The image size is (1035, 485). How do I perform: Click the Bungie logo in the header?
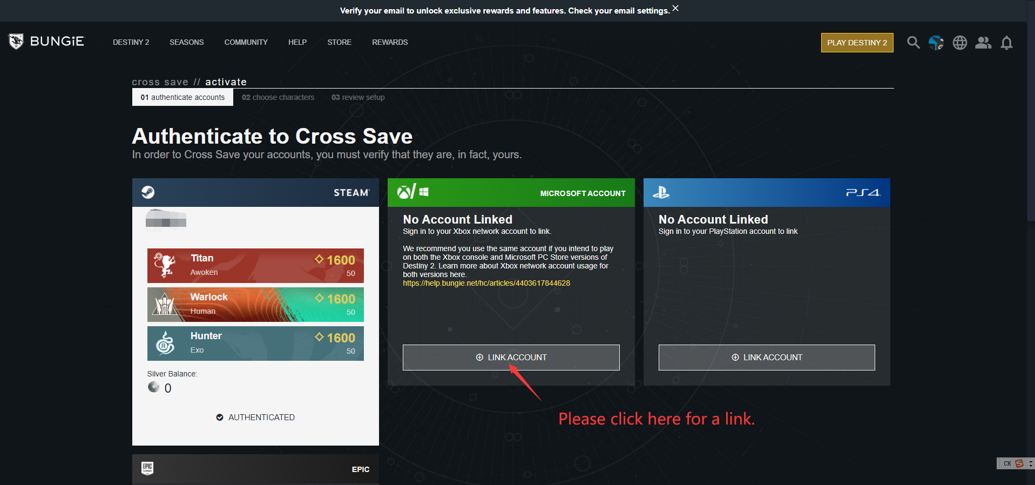click(x=46, y=42)
